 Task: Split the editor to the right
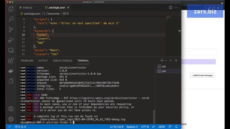pyautogui.click(x=170, y=8)
